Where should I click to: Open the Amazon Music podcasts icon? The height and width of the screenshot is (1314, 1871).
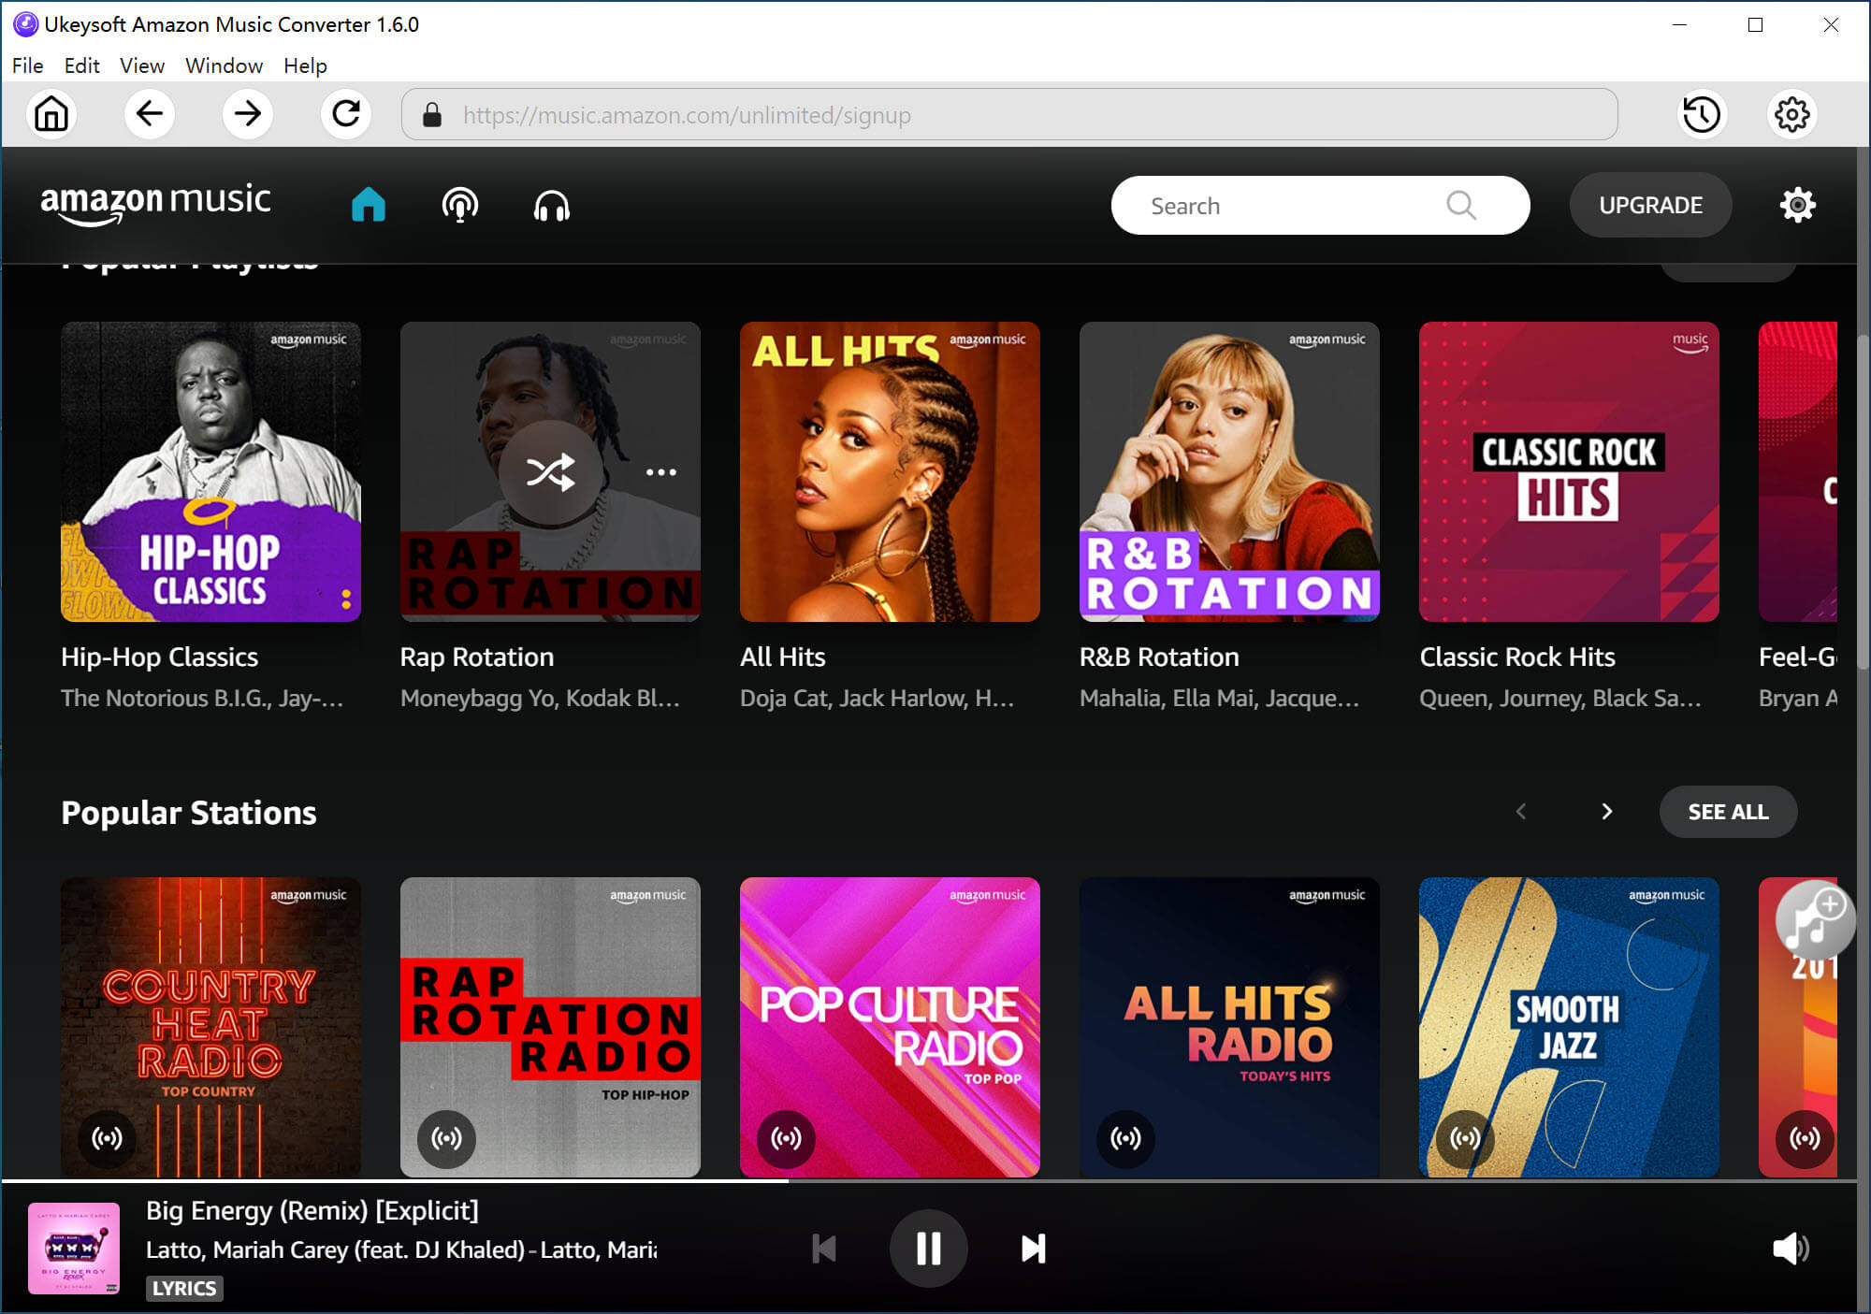459,205
